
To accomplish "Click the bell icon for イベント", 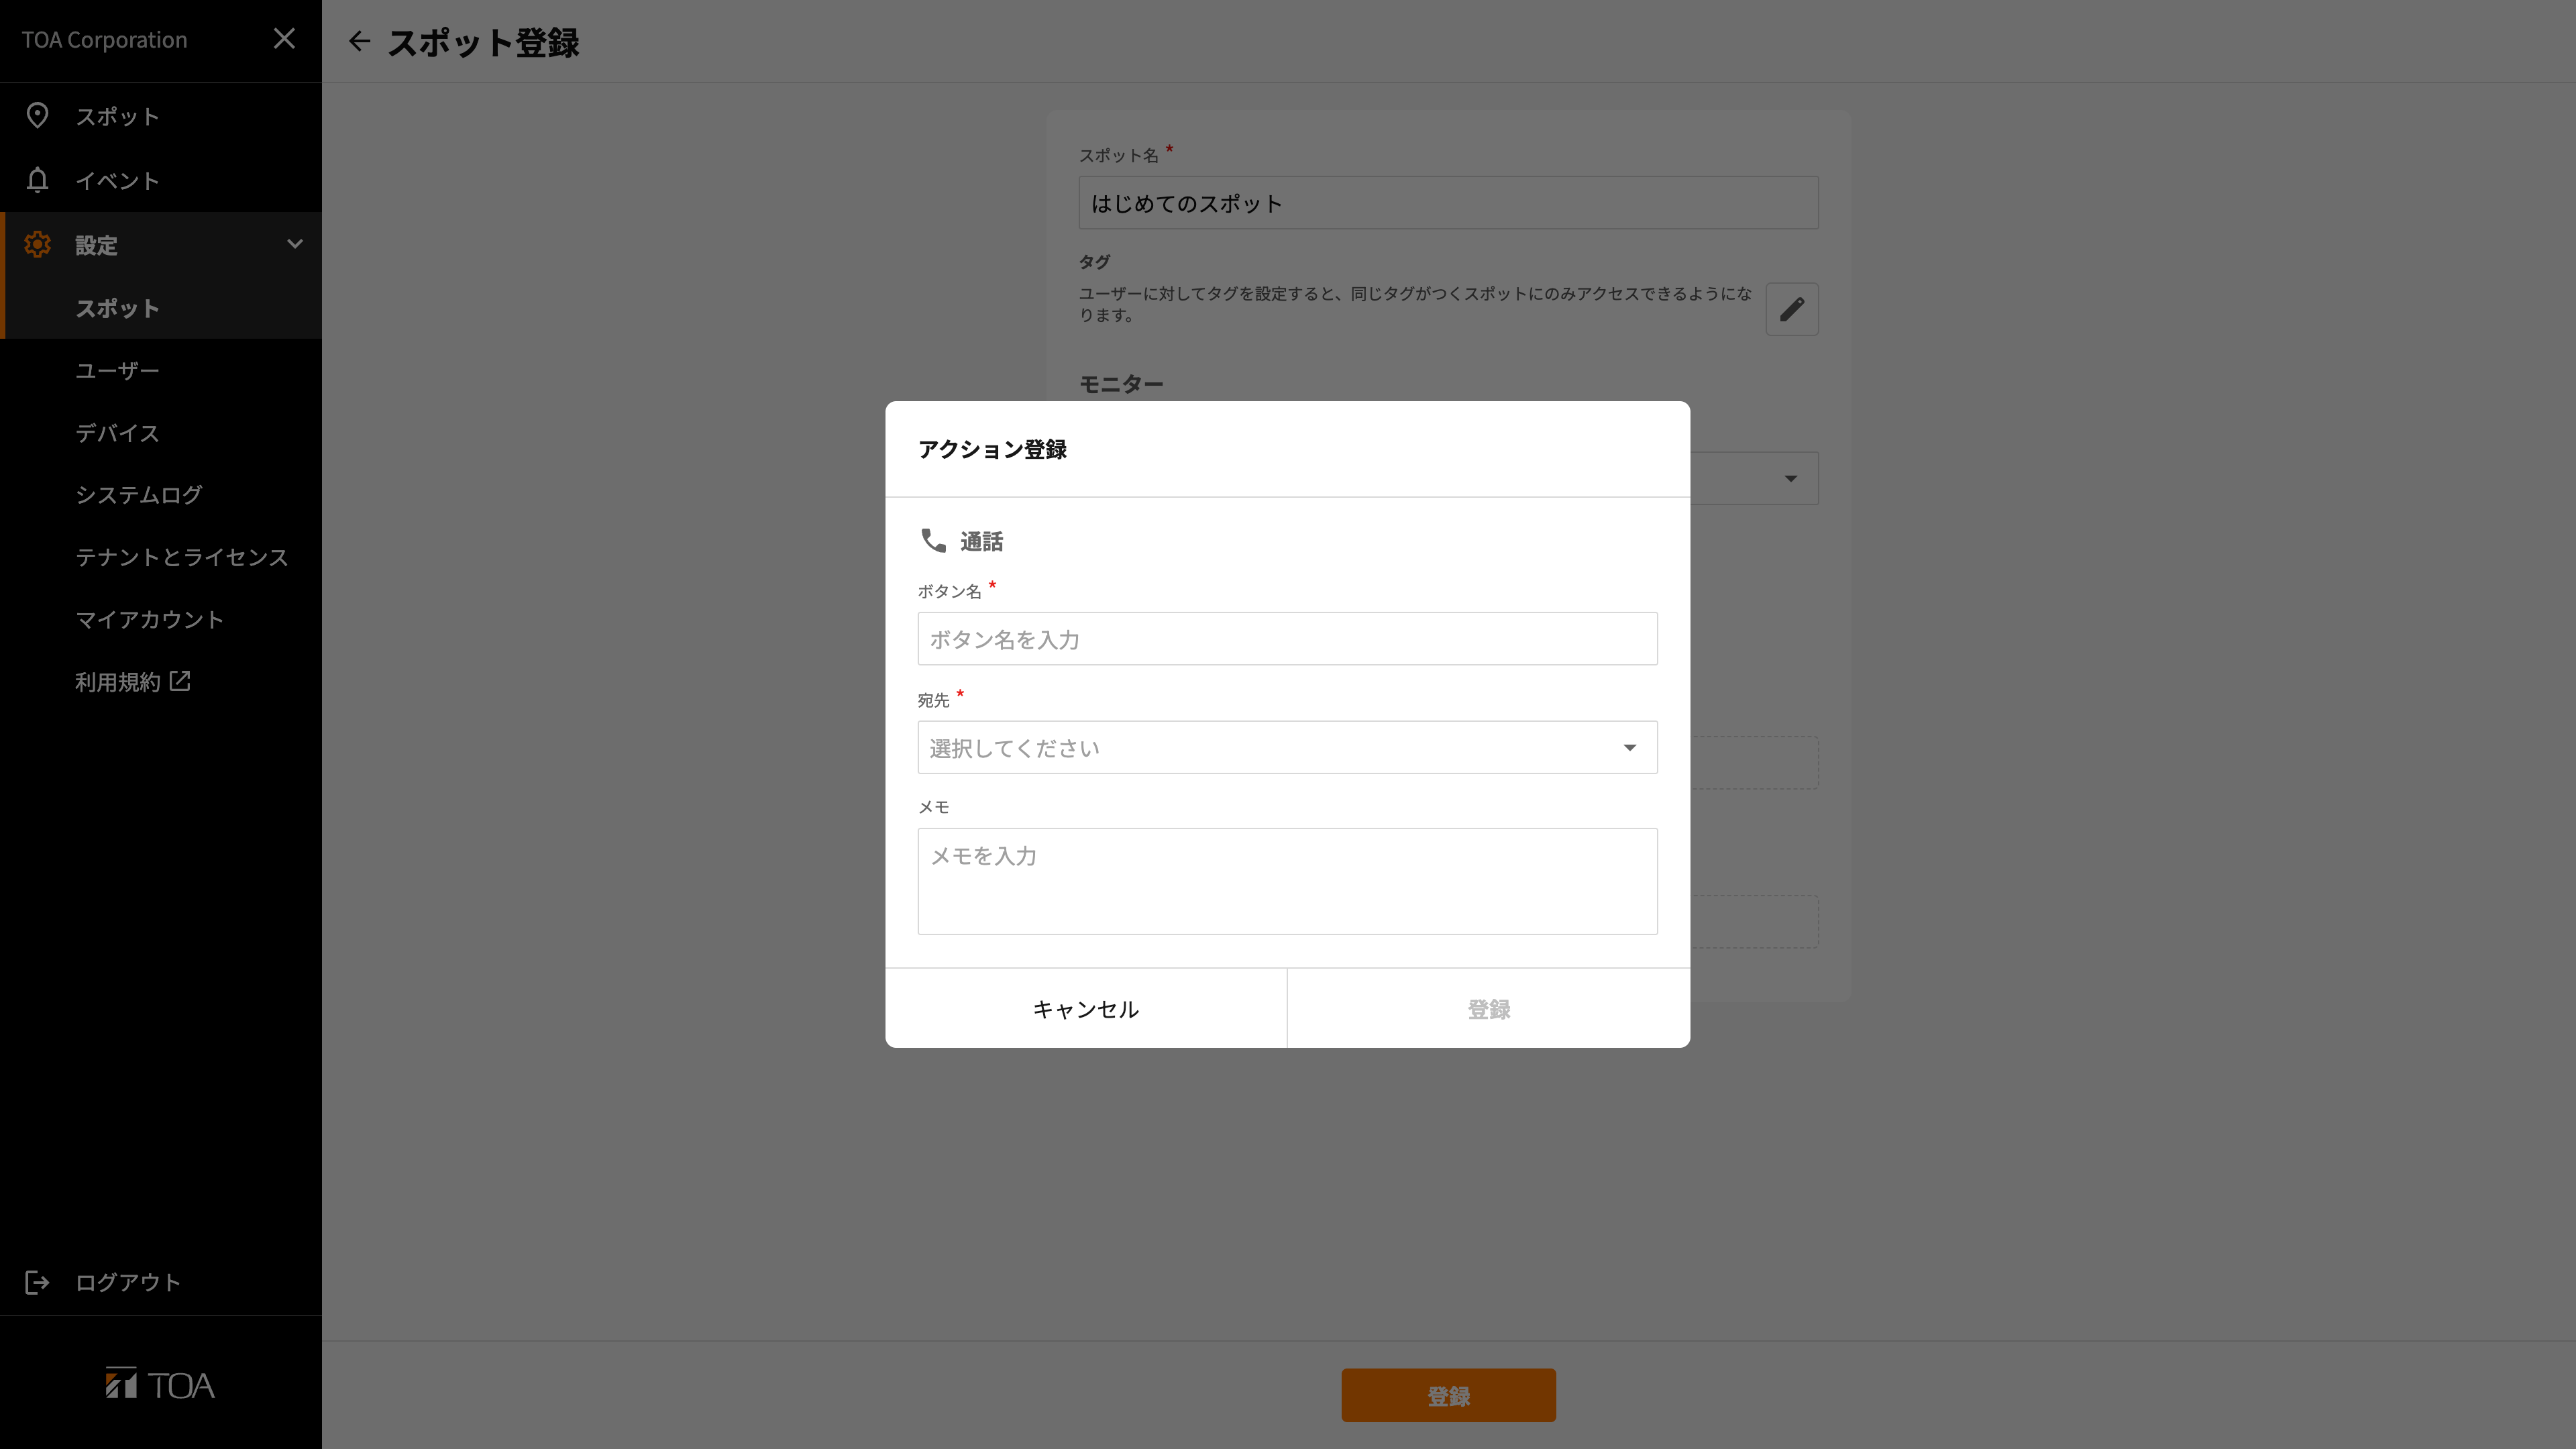I will tap(37, 180).
